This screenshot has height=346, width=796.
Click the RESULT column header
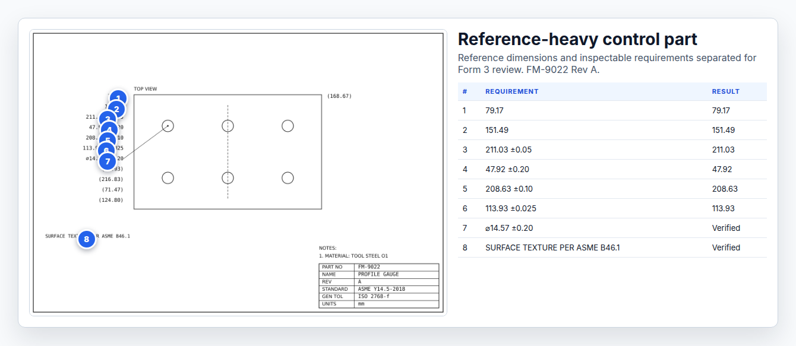pos(725,91)
